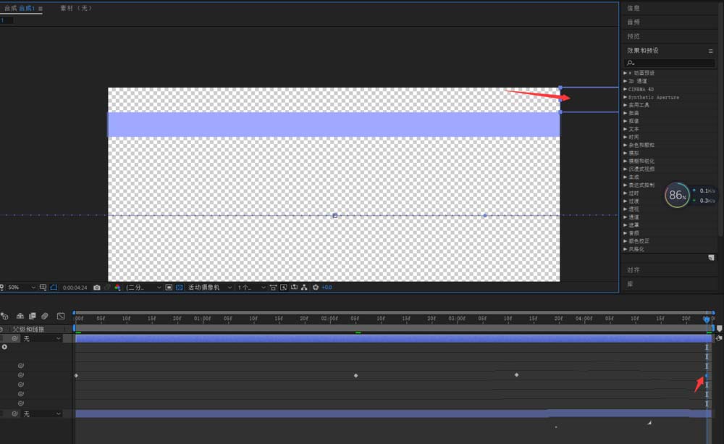Toggle mask and shape path visibility icon

point(54,288)
